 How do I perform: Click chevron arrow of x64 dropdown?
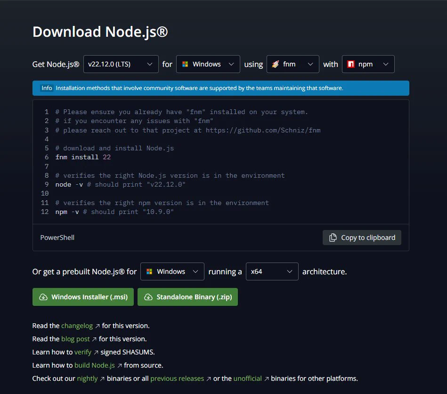point(290,271)
